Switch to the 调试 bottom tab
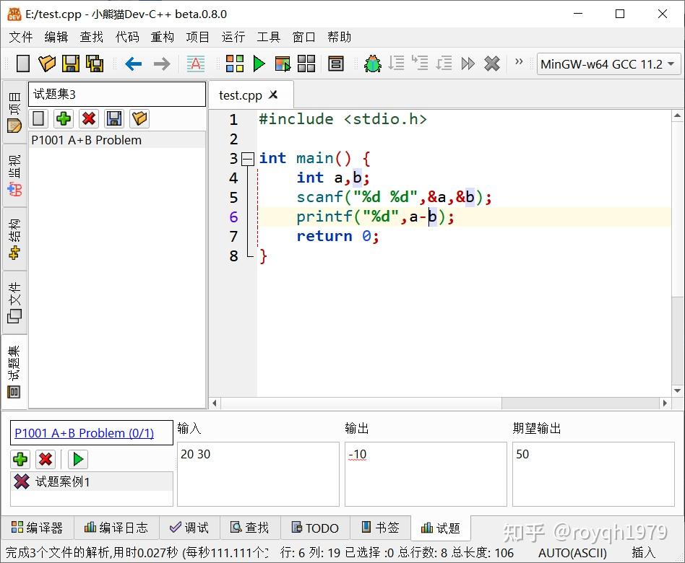Screen dimensions: 685x563 189,528
